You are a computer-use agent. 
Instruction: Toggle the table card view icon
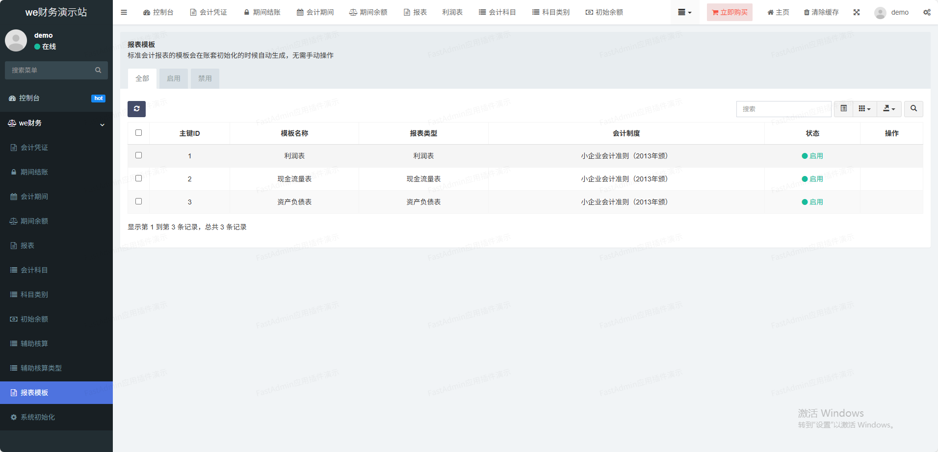click(x=843, y=109)
